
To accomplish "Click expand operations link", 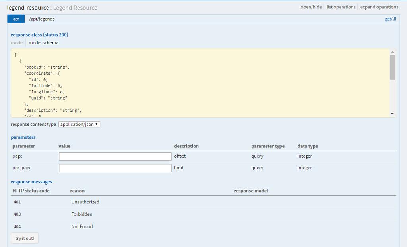I will click(379, 7).
